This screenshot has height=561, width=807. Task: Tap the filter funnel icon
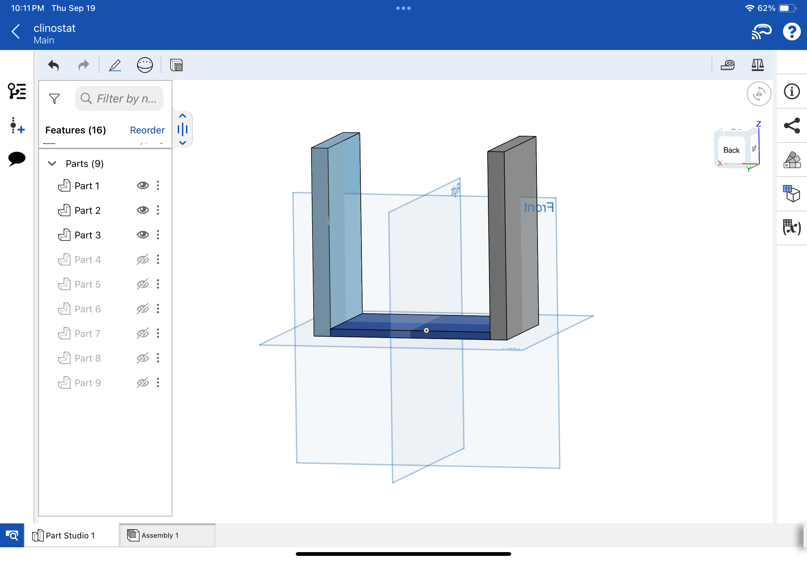[54, 99]
